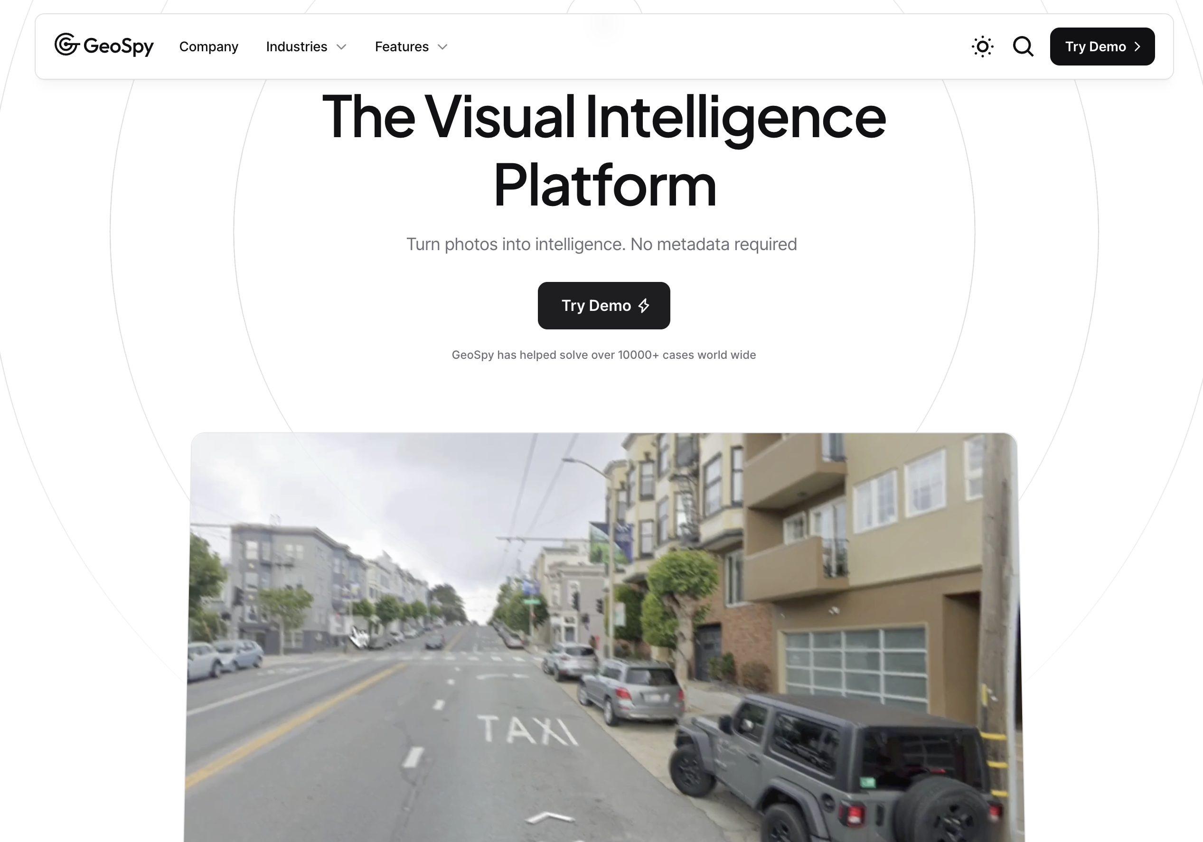The width and height of the screenshot is (1203, 842).
Task: Expand the Features dropdown chevron
Action: click(x=442, y=47)
